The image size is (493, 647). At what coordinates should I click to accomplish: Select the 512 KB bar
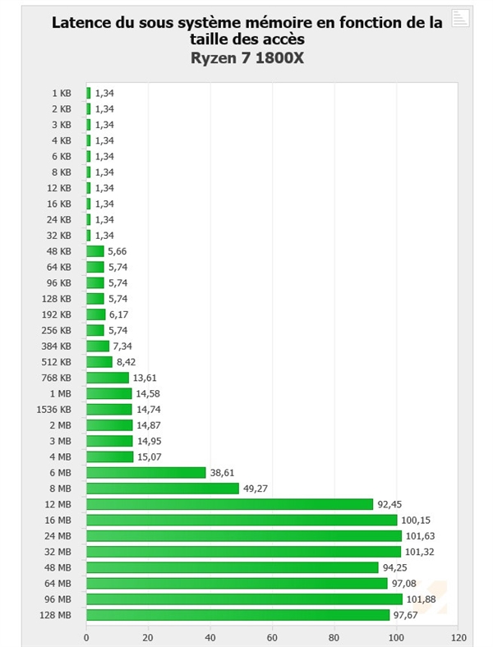click(99, 362)
